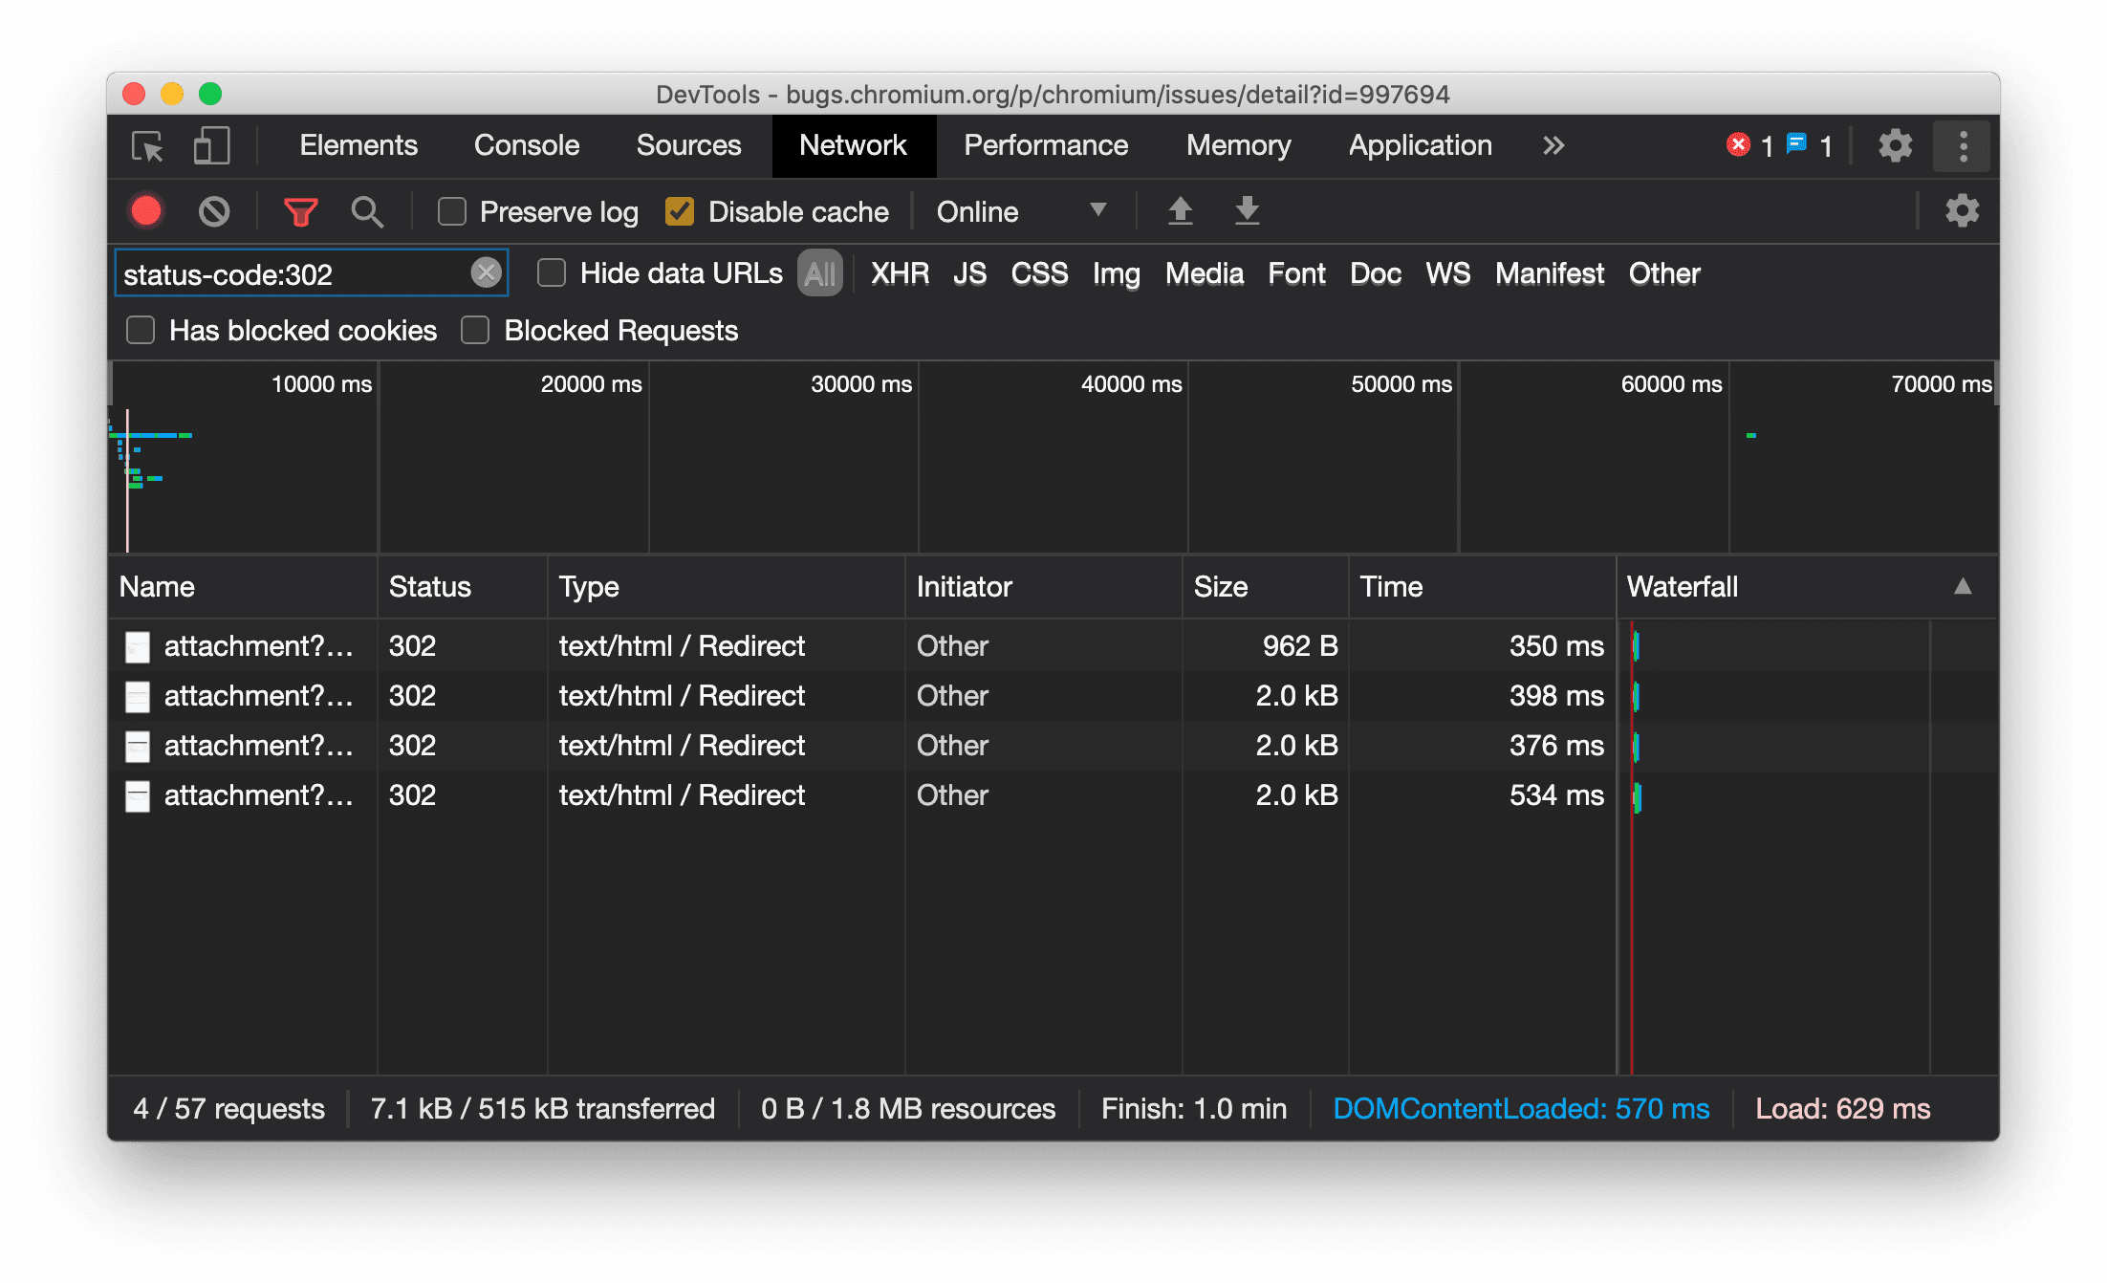Screen dimensions: 2107x1283
Task: Select the XHR filter button
Action: click(x=900, y=272)
